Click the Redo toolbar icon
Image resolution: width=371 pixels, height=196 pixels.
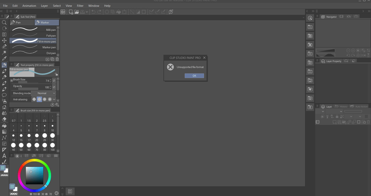pos(99,12)
